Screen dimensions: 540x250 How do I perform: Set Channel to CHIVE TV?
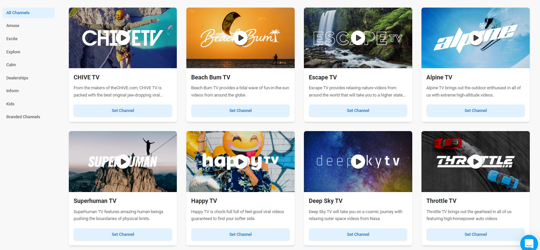tap(123, 111)
